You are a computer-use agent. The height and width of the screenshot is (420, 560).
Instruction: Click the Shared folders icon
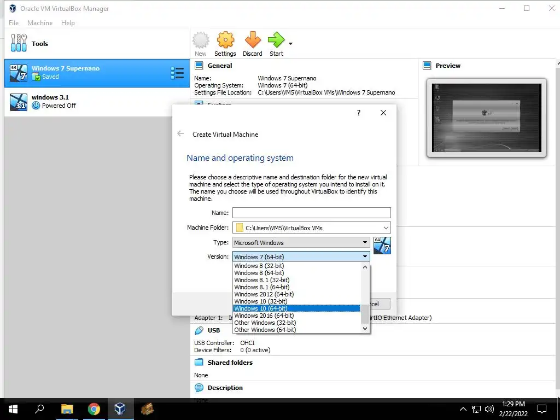click(x=199, y=362)
